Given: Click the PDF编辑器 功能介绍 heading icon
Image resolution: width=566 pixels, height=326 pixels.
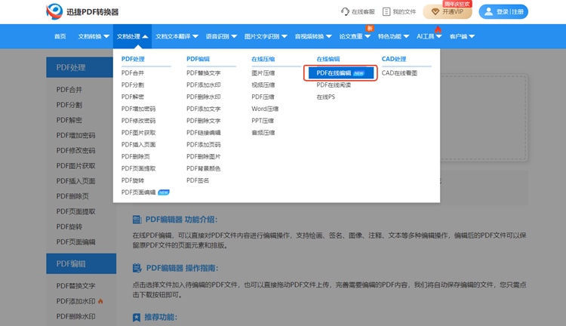Looking at the screenshot, I should [137, 220].
